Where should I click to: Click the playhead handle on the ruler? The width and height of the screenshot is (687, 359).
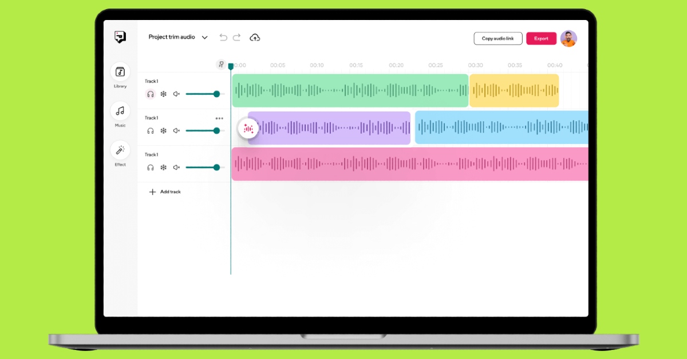point(231,66)
